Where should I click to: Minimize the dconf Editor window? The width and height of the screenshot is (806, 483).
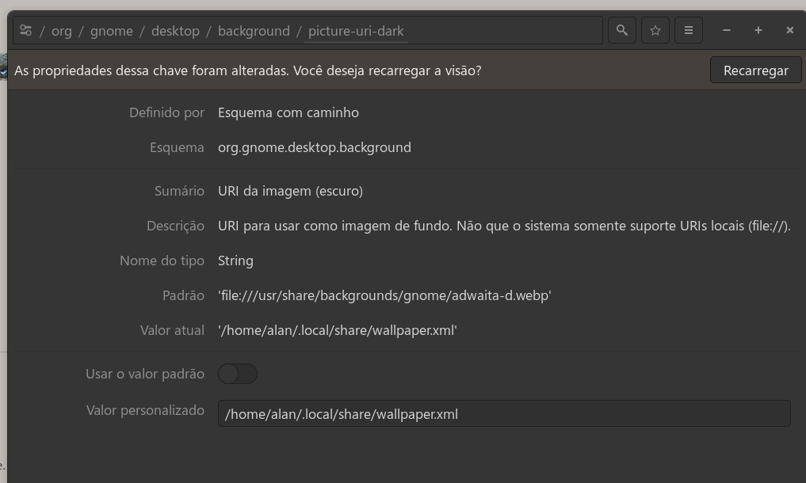coord(726,30)
